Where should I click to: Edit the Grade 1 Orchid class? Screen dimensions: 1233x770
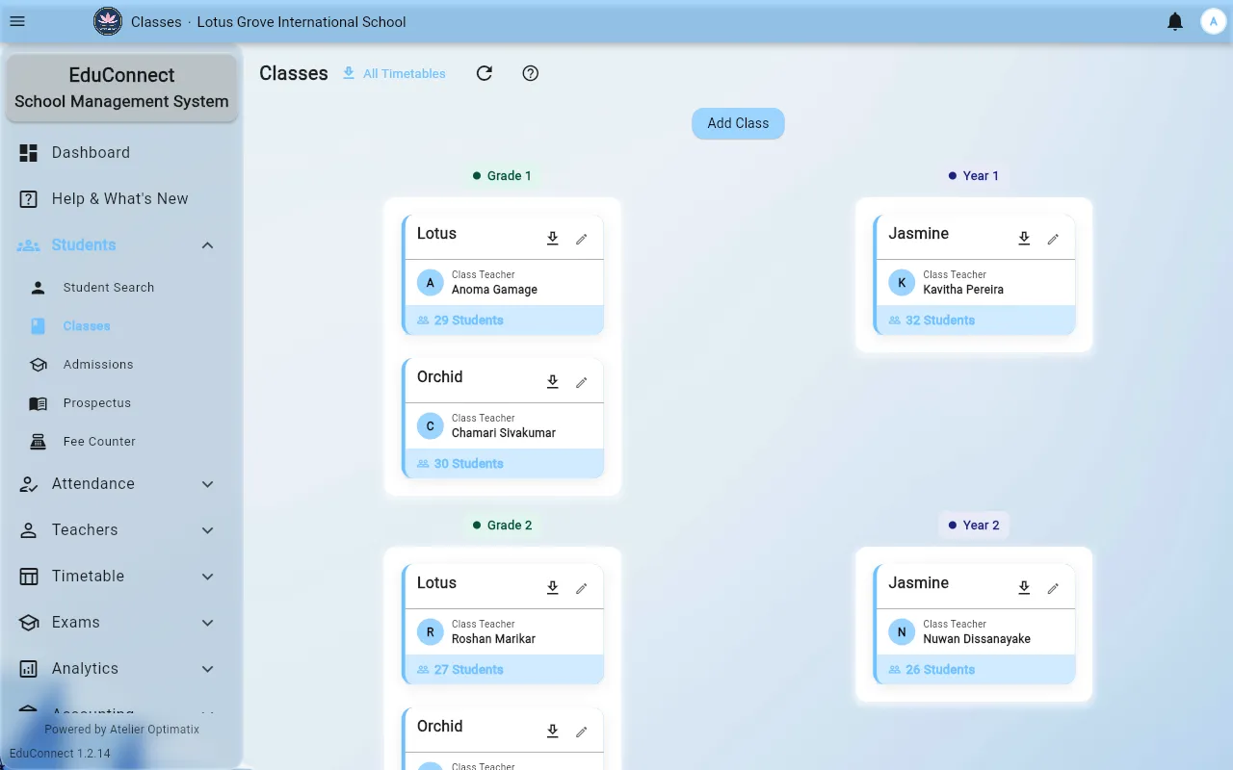point(582,382)
